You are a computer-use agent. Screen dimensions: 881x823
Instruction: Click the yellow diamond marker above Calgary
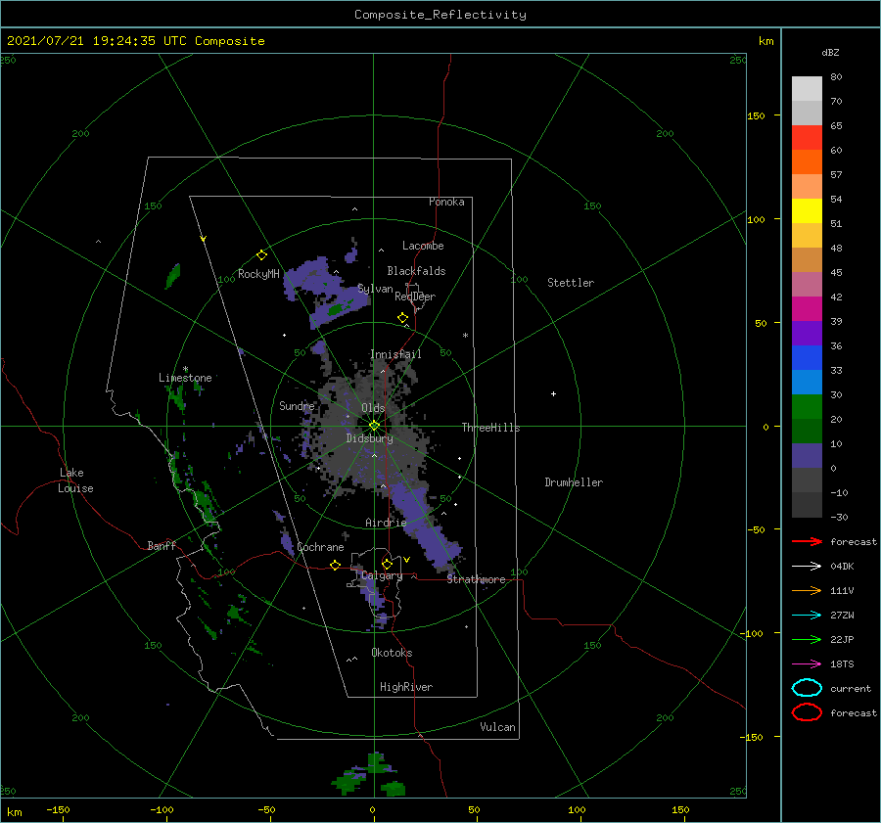[387, 564]
